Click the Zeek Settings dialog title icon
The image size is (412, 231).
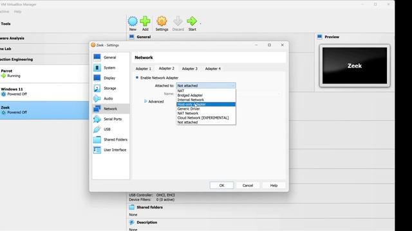click(x=93, y=45)
